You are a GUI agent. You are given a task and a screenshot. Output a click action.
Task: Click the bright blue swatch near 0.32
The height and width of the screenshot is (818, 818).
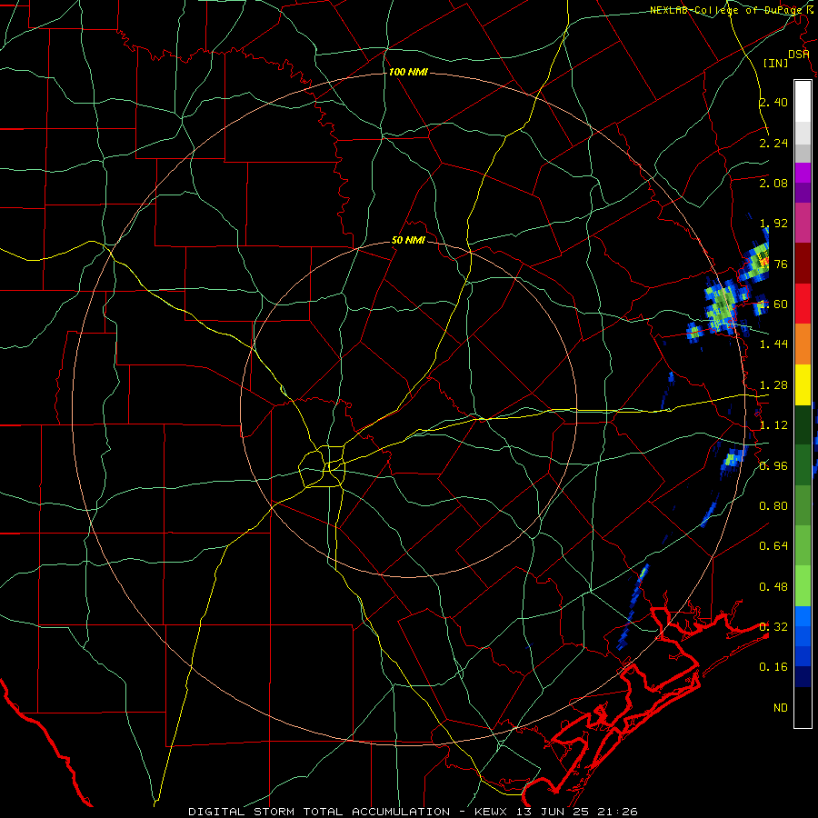tap(803, 616)
